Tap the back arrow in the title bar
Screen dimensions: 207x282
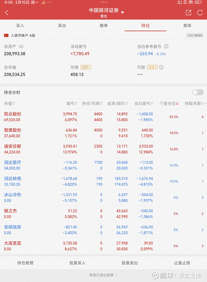tap(6, 12)
